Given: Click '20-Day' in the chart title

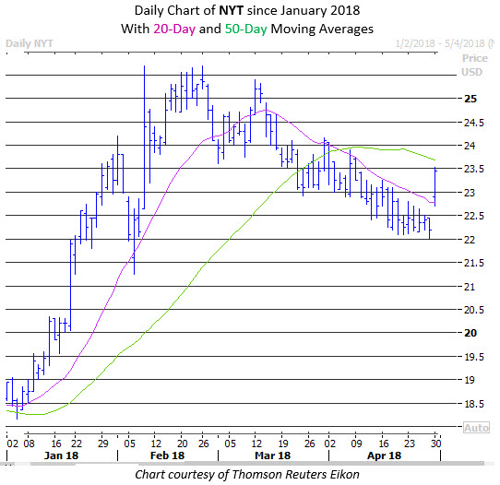Looking at the screenshot, I should (174, 29).
